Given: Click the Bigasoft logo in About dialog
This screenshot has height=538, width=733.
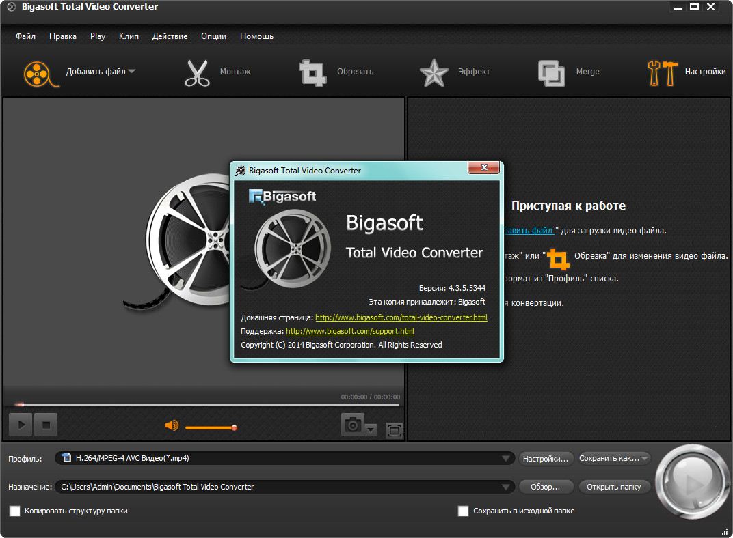Looking at the screenshot, I should pos(282,197).
